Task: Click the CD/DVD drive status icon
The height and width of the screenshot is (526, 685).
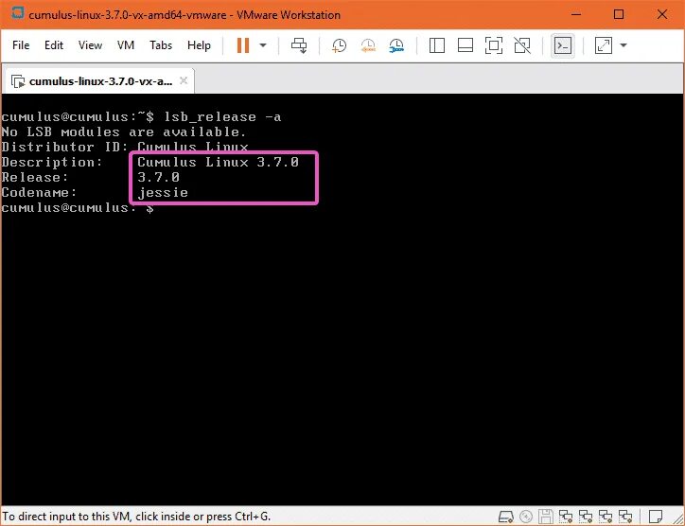Action: (x=526, y=517)
